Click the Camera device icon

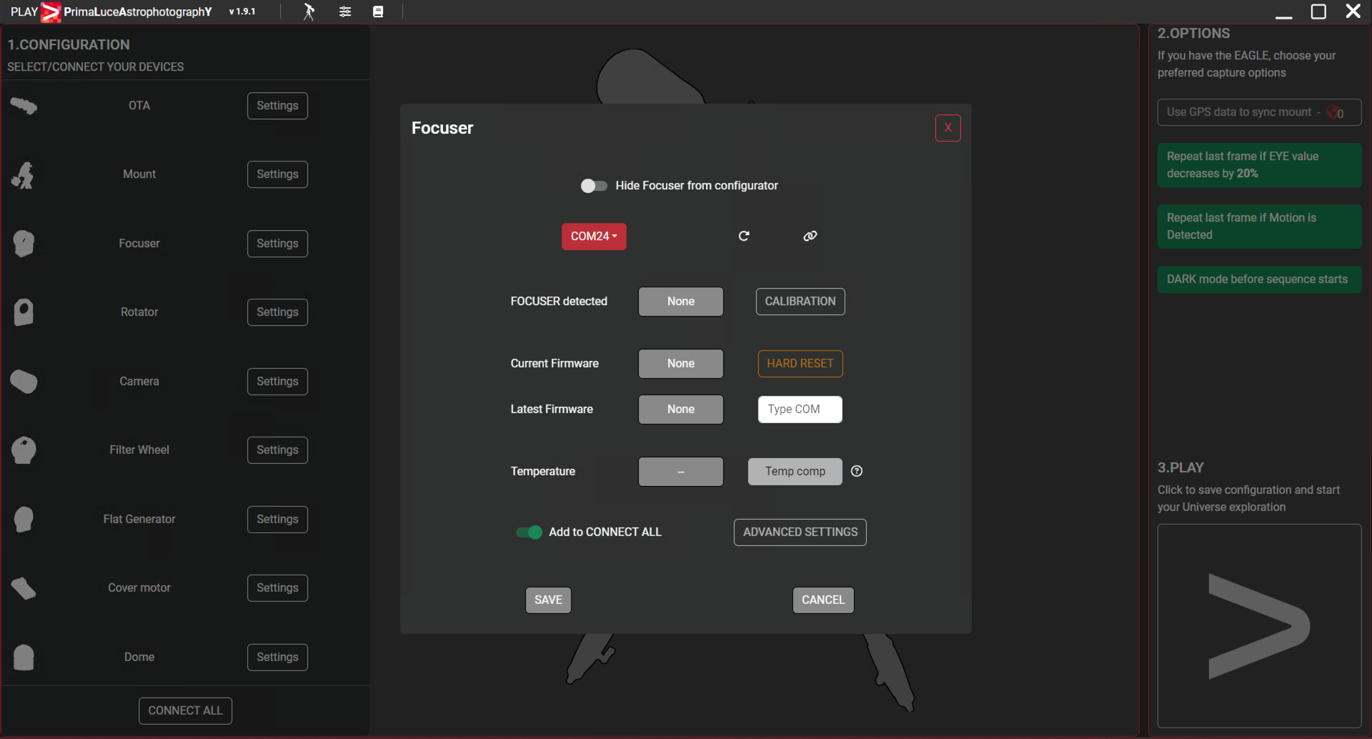(x=24, y=382)
